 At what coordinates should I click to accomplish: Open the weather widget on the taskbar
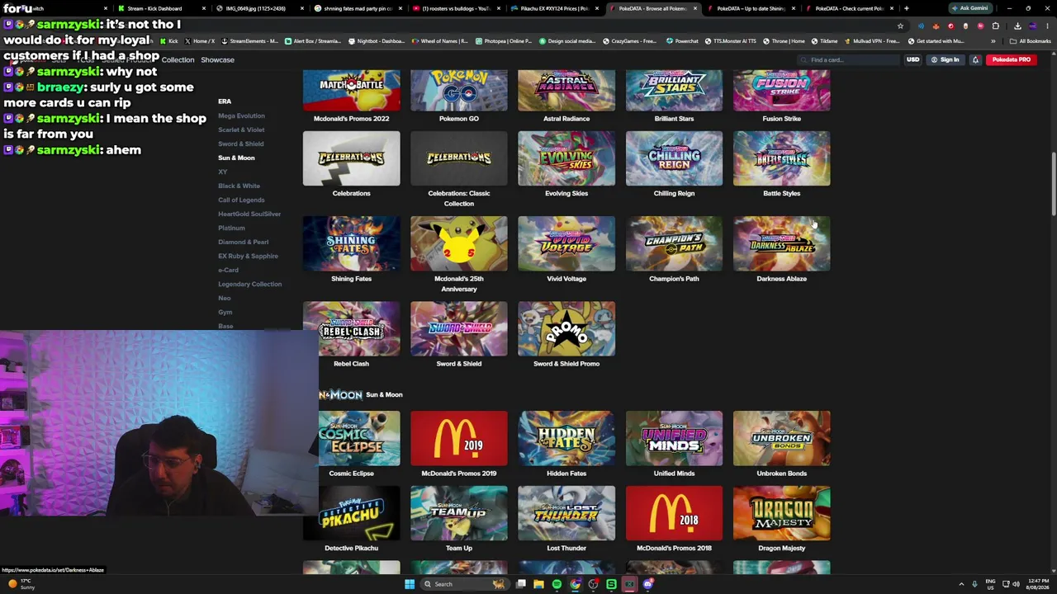[21, 584]
